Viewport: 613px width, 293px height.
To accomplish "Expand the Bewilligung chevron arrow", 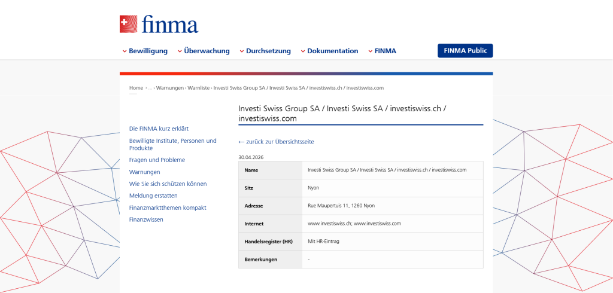I will pyautogui.click(x=125, y=51).
